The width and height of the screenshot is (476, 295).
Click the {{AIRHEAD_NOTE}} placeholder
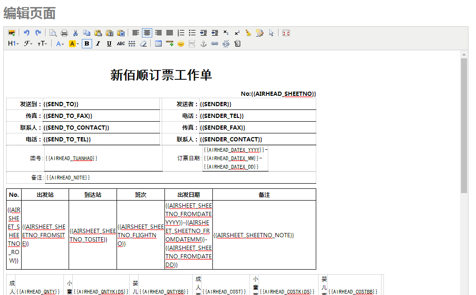point(68,178)
